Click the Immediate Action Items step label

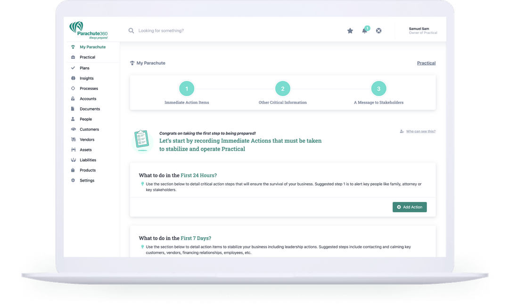[187, 103]
